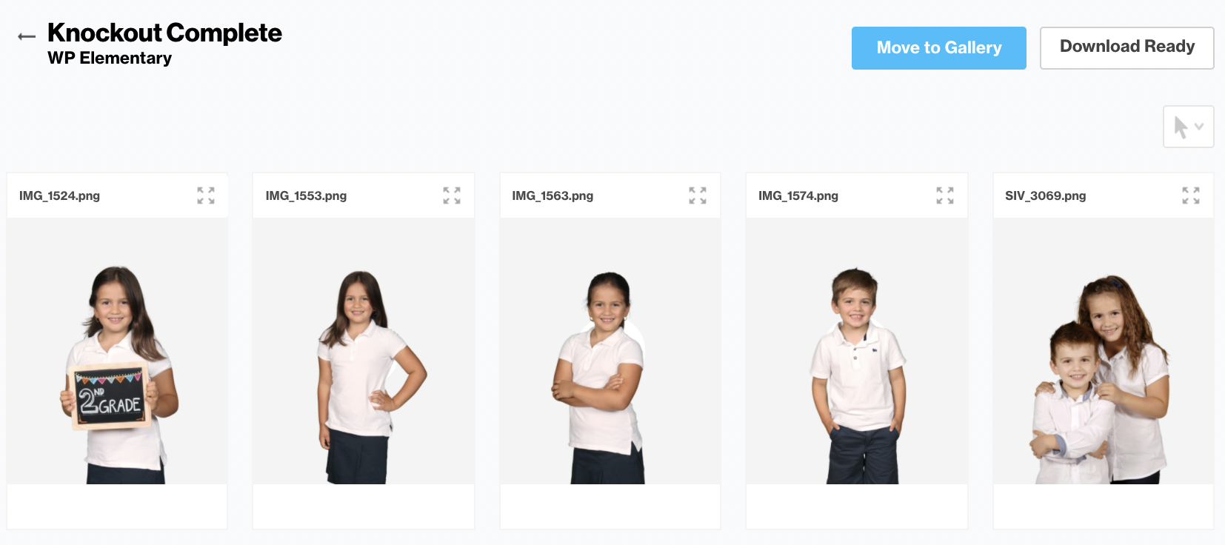1225x545 pixels.
Task: Click the IMG_1563.png filename label
Action: (553, 195)
